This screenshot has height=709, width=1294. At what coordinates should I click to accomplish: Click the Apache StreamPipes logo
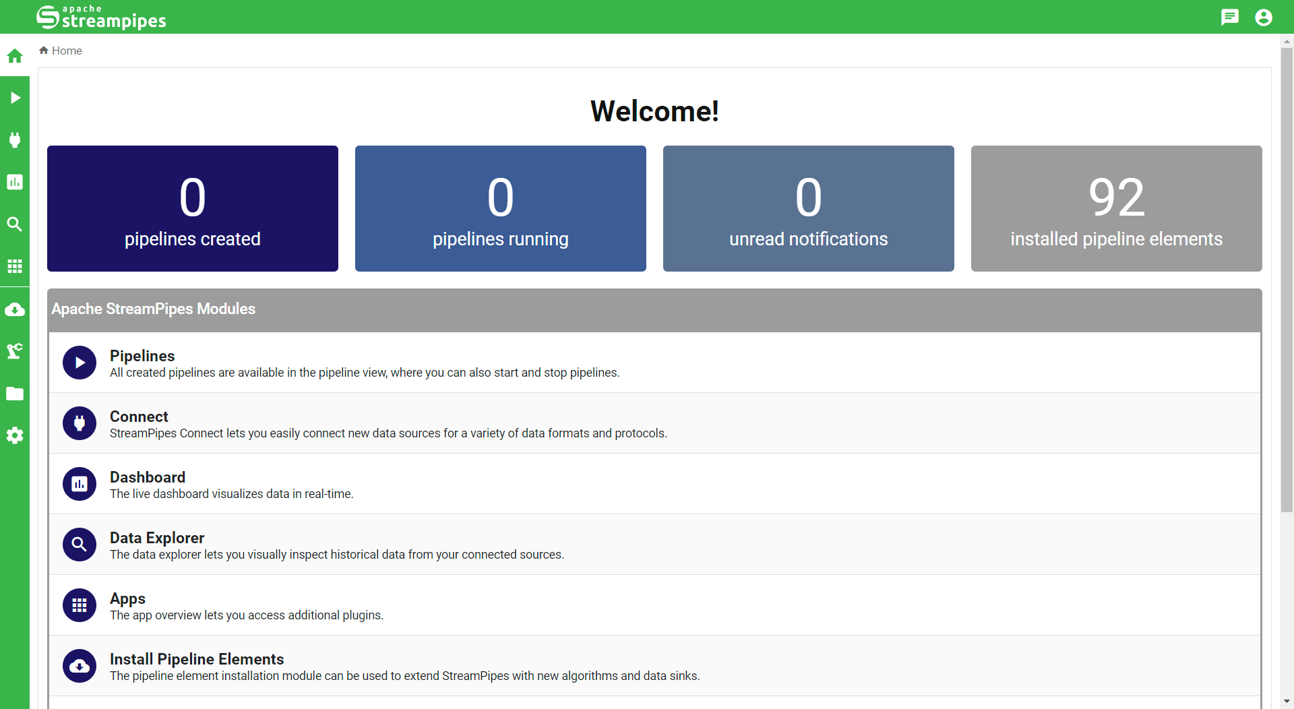click(x=101, y=17)
